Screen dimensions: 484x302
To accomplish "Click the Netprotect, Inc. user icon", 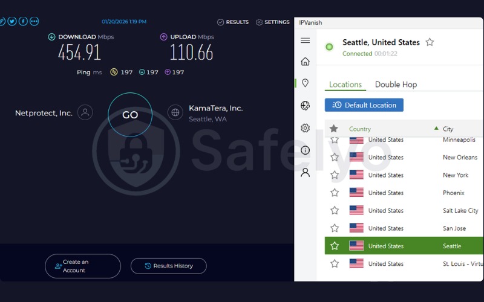I will tap(85, 112).
